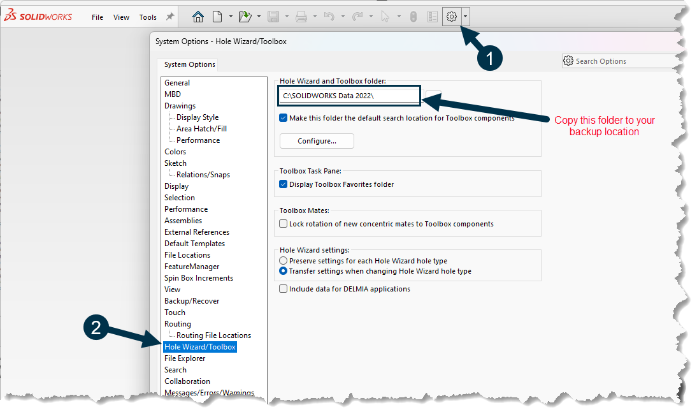The width and height of the screenshot is (697, 412).
Task: Click the Rebuild traffic light icon
Action: click(x=413, y=17)
